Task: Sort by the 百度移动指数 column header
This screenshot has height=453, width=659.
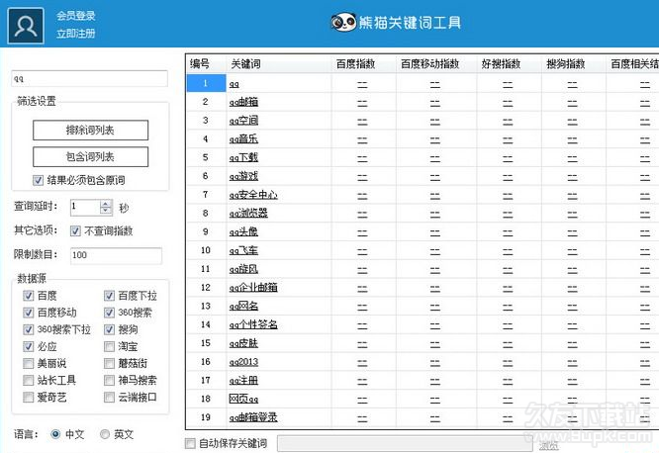Action: tap(436, 64)
